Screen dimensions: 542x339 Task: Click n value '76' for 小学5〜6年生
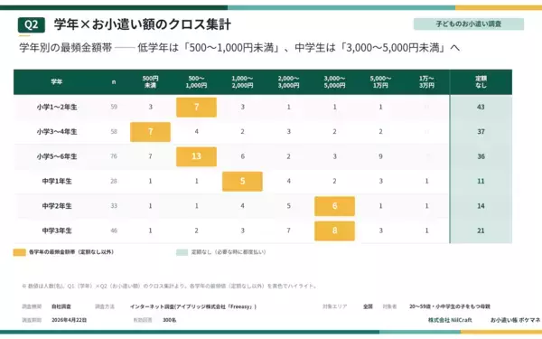click(114, 156)
